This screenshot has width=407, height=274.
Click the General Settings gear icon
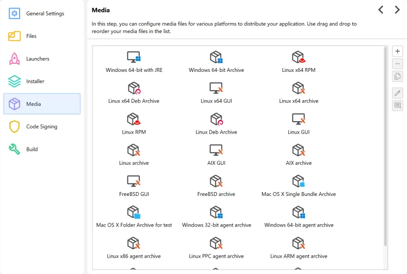click(x=14, y=13)
